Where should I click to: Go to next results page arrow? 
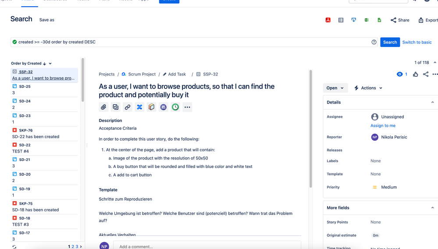pyautogui.click(x=81, y=246)
